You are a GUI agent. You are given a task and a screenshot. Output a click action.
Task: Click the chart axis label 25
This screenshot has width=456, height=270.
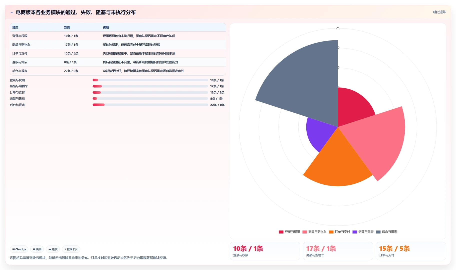338,28
